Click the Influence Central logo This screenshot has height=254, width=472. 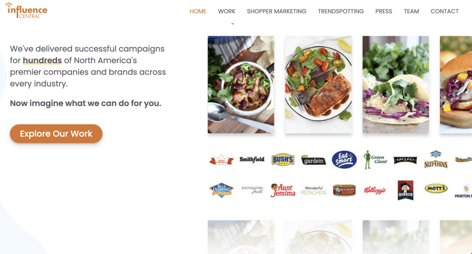pos(27,11)
